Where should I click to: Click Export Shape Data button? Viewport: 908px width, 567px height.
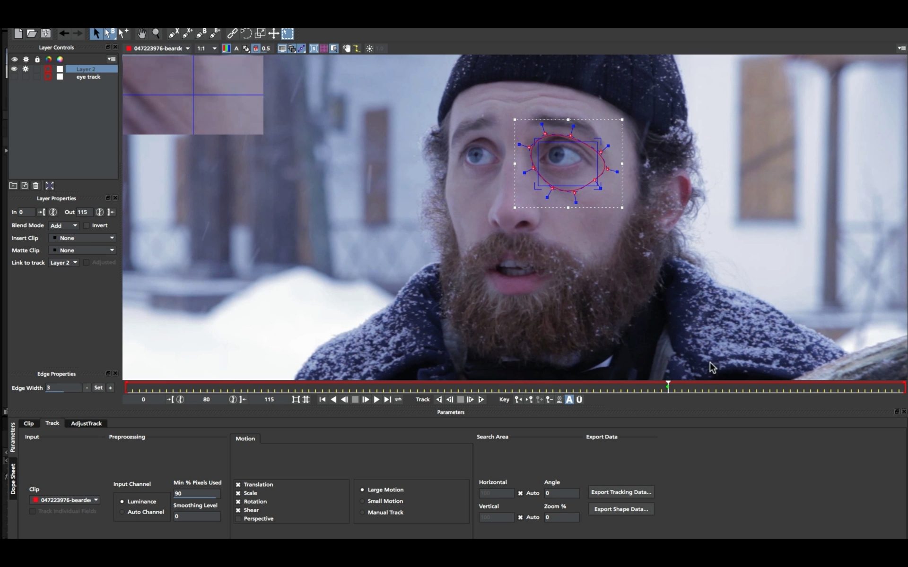pyautogui.click(x=621, y=509)
